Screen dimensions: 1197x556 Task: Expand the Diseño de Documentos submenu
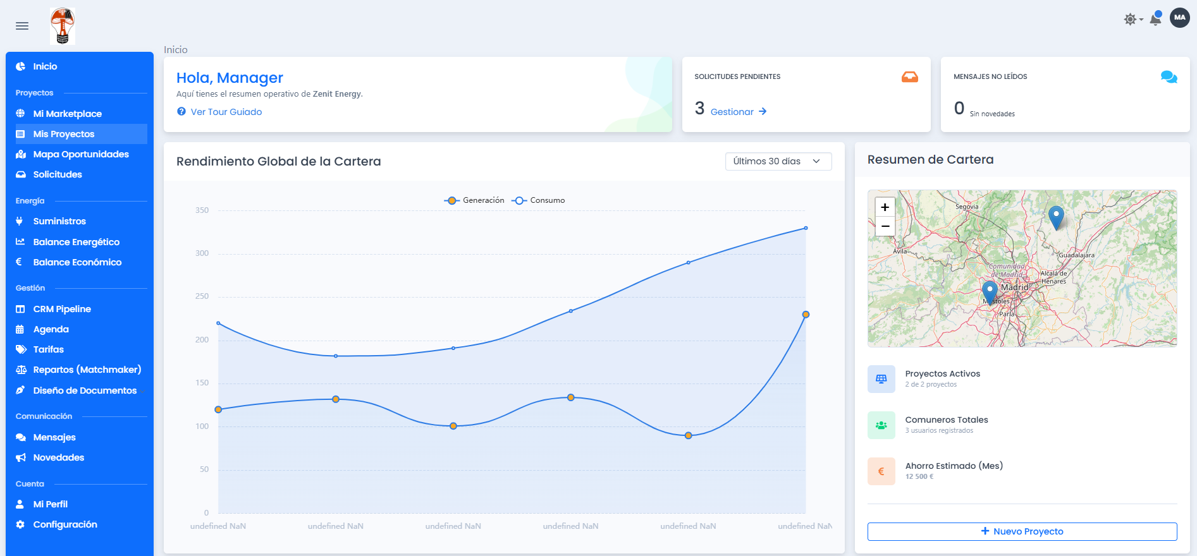click(x=85, y=390)
